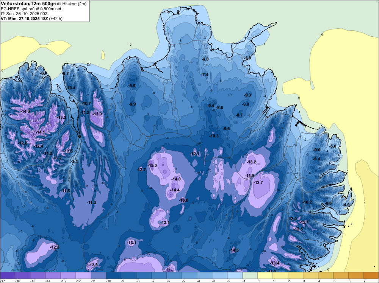Click the -3.1 temperature label
379x283 pixels.
point(74,161)
